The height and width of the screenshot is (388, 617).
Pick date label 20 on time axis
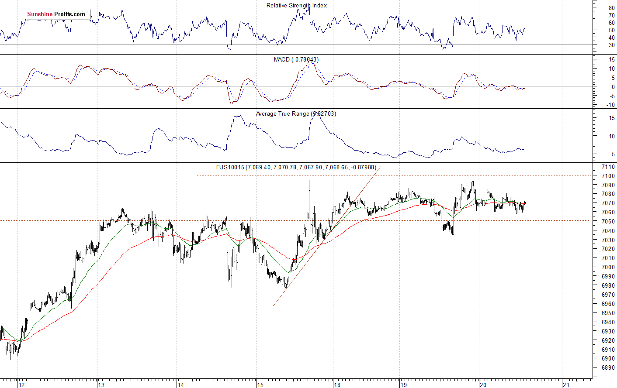(x=483, y=385)
